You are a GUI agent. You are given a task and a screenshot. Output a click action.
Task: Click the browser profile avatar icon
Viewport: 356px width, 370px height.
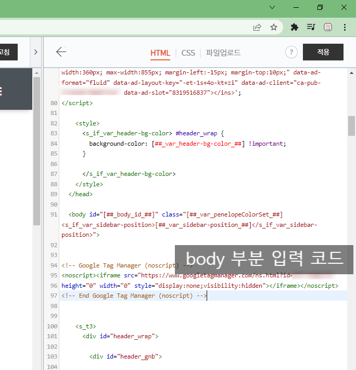pyautogui.click(x=328, y=28)
